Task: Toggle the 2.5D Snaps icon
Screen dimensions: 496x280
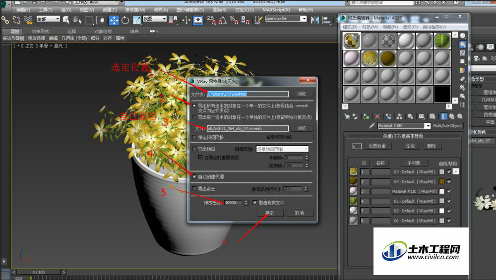Action: (211, 20)
